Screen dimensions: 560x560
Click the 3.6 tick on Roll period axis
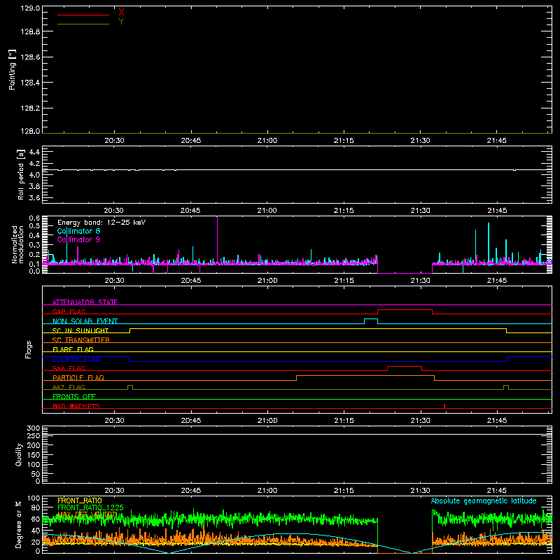point(34,197)
